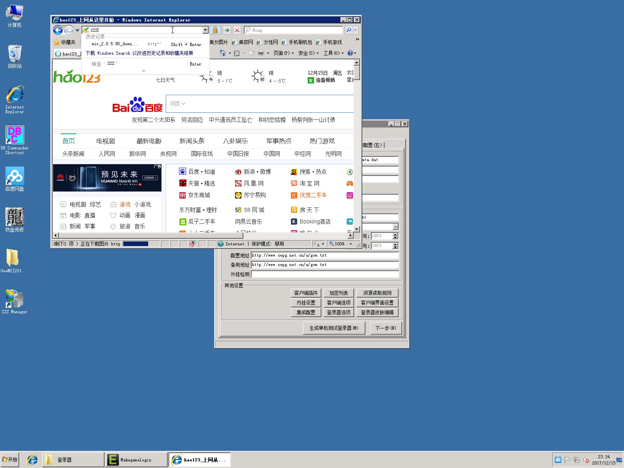The image size is (624, 468).
Task: Open the 手机刷机包 favorites bar link
Action: 296,42
